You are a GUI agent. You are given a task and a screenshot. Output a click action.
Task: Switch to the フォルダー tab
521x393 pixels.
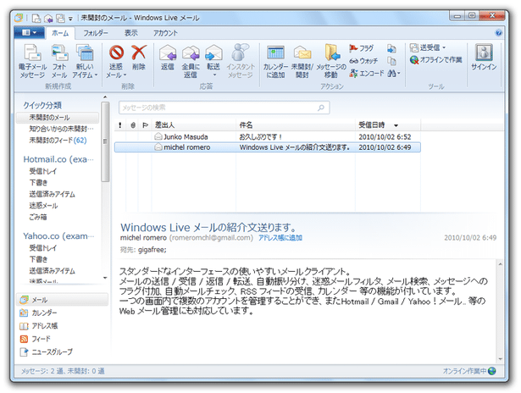(96, 33)
